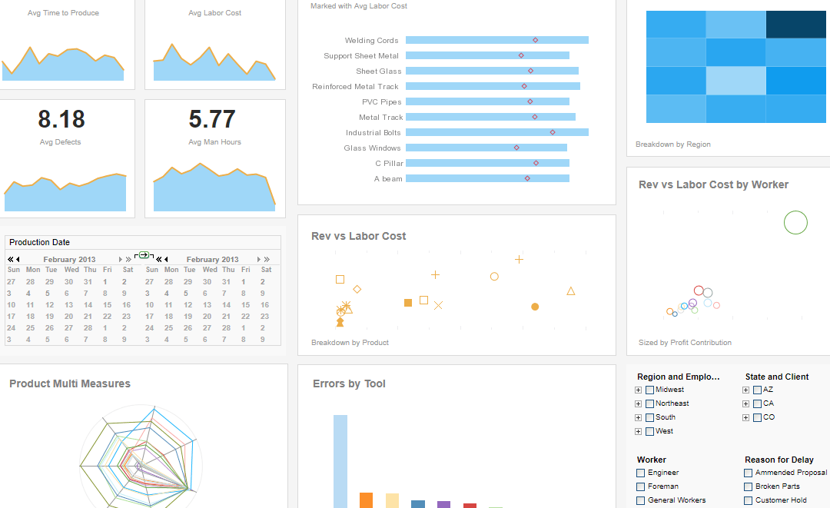Check Broken Parts under Reason for Delay
The width and height of the screenshot is (830, 508).
(x=747, y=486)
